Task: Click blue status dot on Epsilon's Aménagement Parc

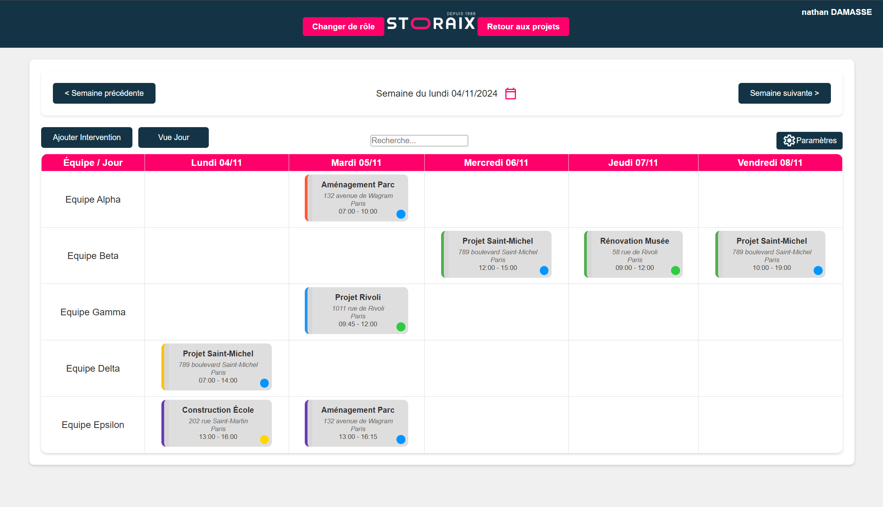Action: coord(401,439)
